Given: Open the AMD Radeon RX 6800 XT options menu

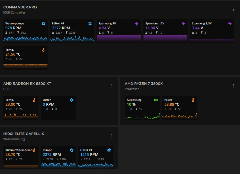Looking at the screenshot, I should [112, 86].
